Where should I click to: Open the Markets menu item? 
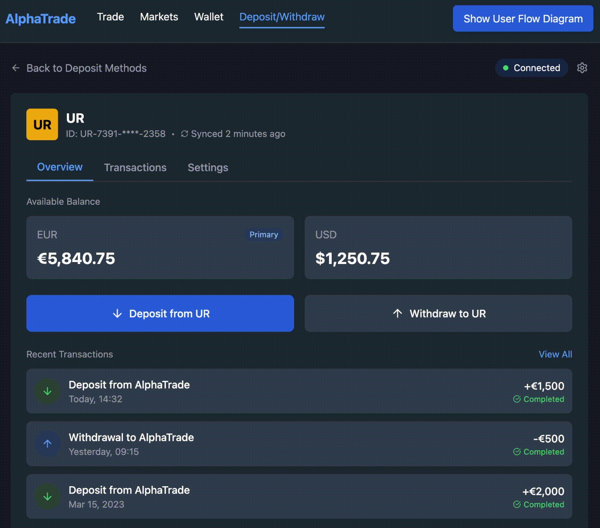pos(159,17)
